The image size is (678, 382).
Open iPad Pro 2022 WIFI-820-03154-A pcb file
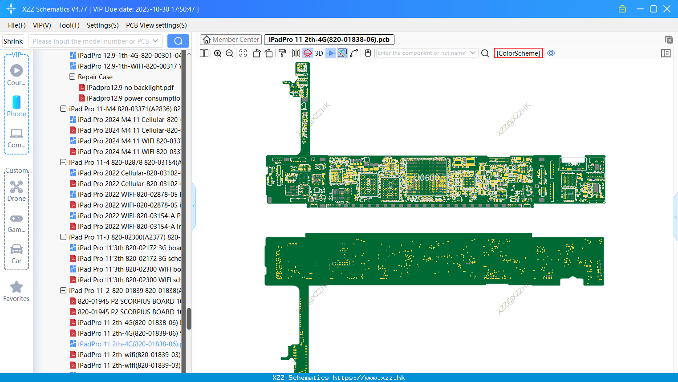125,215
